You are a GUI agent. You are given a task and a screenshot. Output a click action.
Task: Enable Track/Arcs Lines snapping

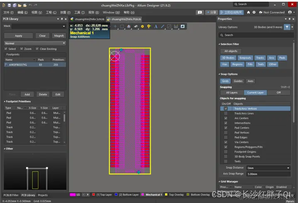pos(226,113)
